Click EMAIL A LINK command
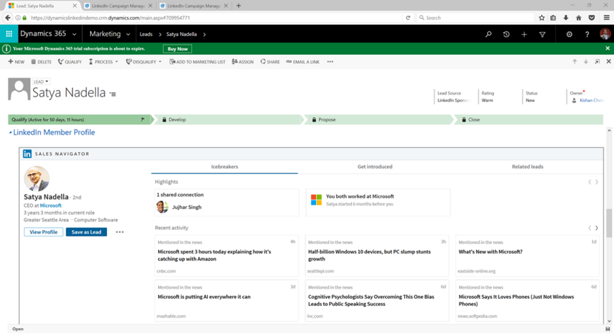Screen dimensions: 614x334 tap(302, 62)
